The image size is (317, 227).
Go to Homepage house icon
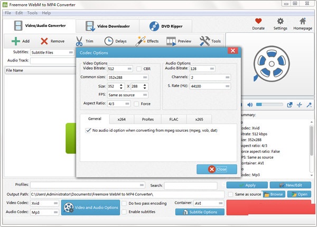pos(303,21)
